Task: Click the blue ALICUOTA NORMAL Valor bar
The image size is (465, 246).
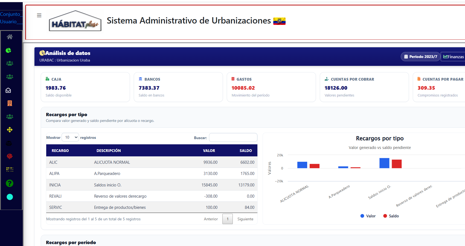Action: coord(302,165)
